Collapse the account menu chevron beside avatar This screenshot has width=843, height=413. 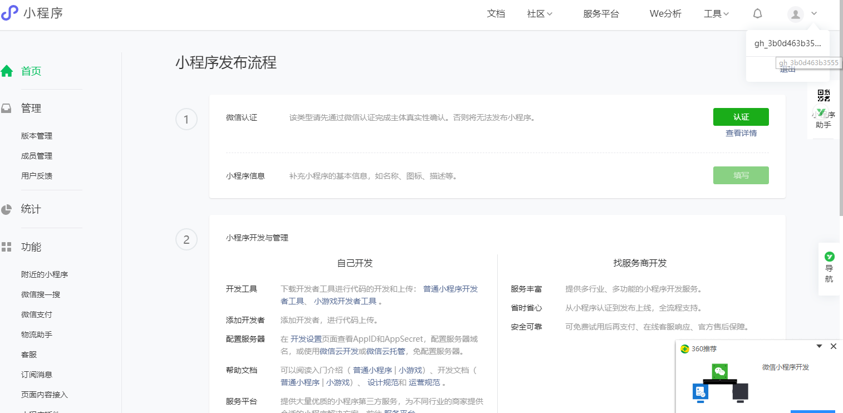(815, 14)
